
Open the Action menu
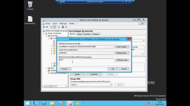55,24
